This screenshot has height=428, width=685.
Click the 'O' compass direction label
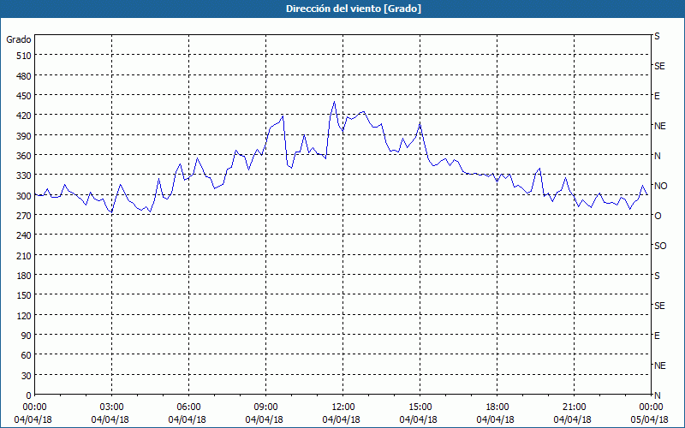(x=658, y=216)
